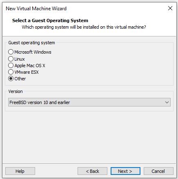This screenshot has height=179, width=178.
Task: Cancel the virtual machine wizard
Action: tap(158, 171)
